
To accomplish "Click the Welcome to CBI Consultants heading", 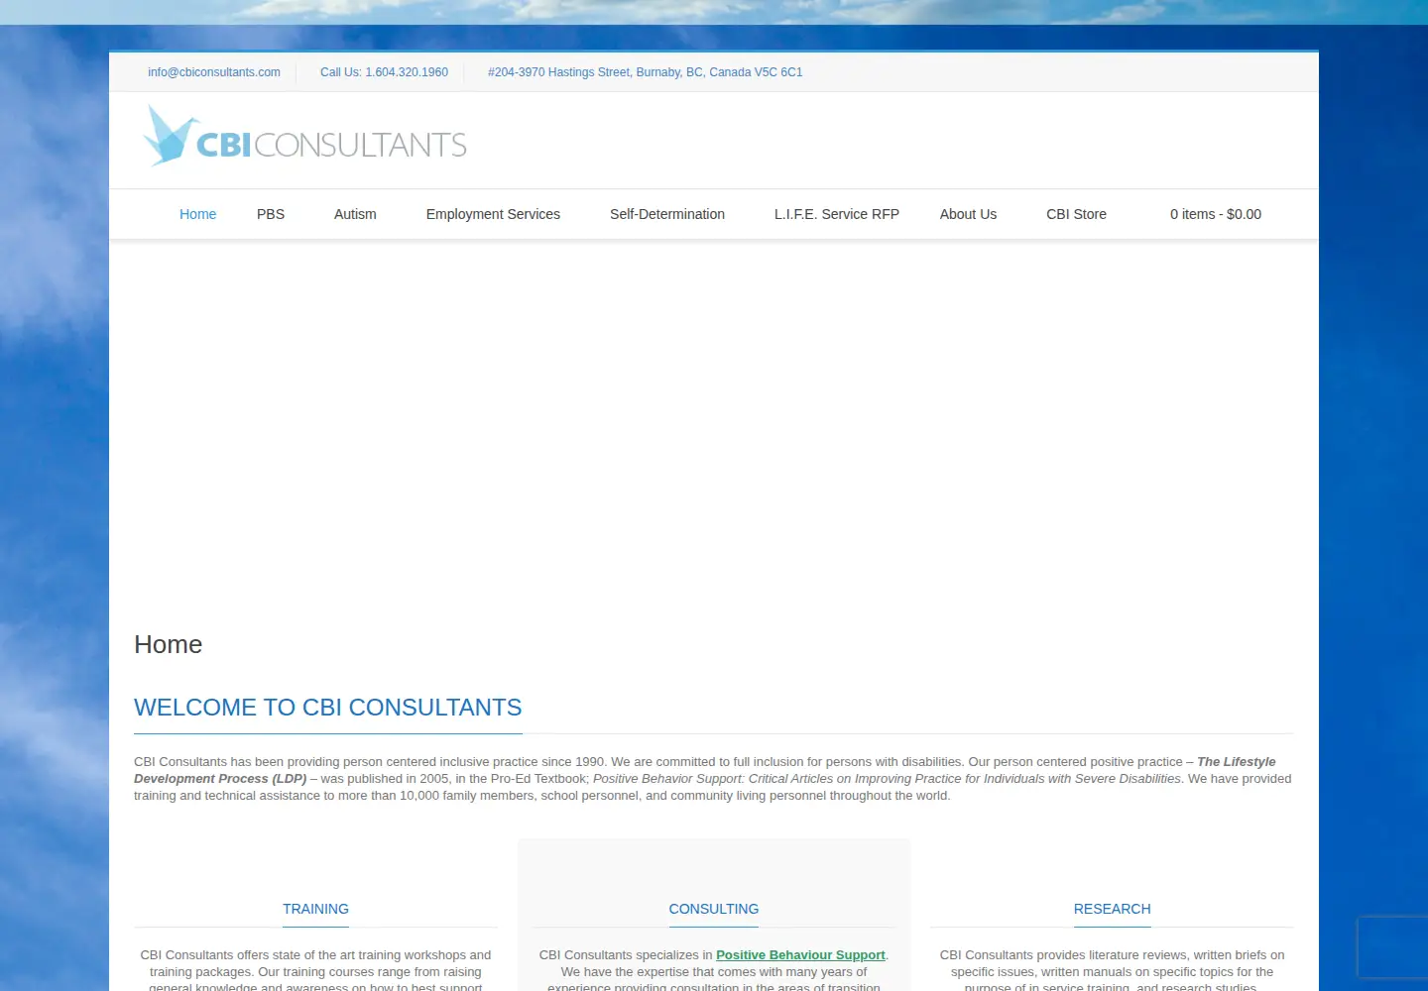I will (x=328, y=708).
